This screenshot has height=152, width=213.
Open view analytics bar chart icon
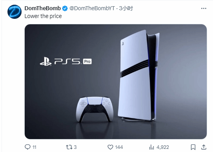[151, 147]
